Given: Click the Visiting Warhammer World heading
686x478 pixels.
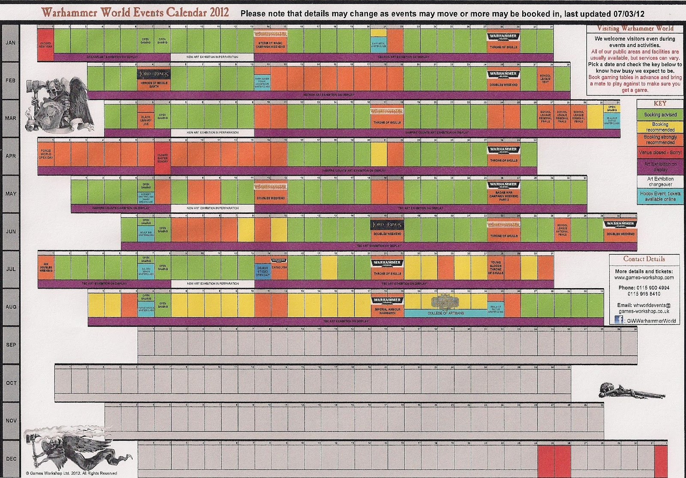Looking at the screenshot, I should point(635,29).
